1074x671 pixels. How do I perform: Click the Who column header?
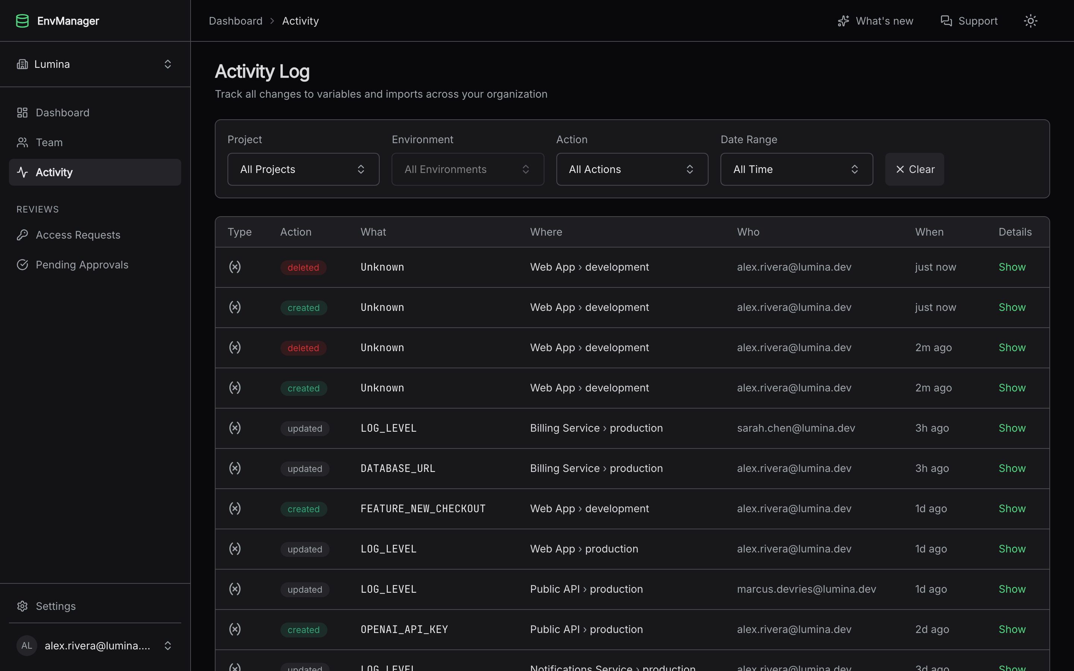point(748,232)
